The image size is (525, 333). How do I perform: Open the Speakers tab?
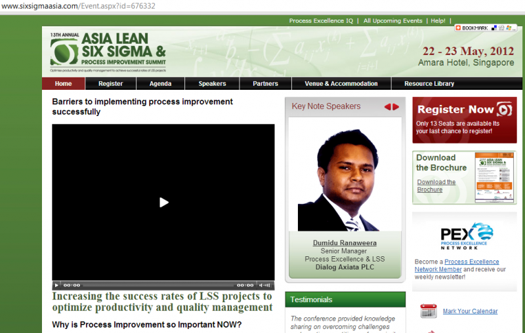pos(212,84)
